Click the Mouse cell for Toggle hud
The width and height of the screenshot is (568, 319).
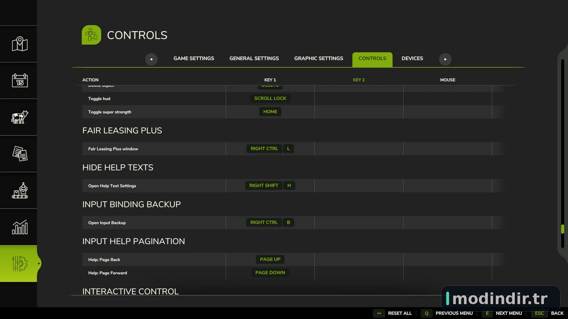point(448,99)
